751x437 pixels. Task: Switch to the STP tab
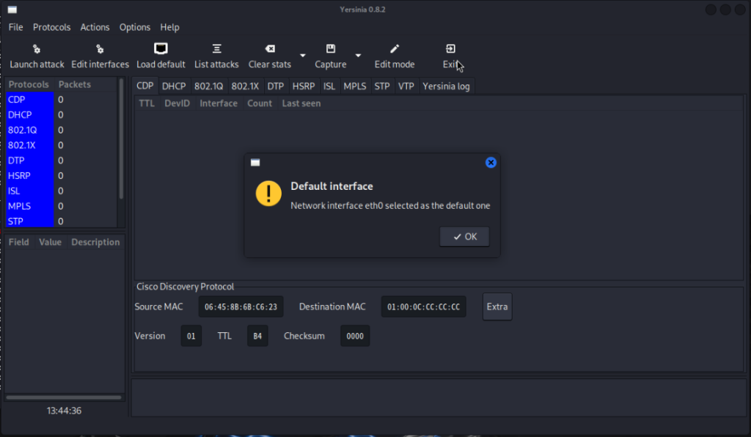pyautogui.click(x=381, y=87)
